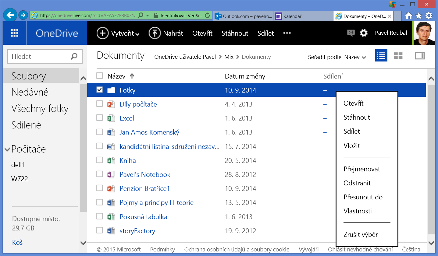438x256 pixels.
Task: Open address bar search dropdown arrow
Action: pyautogui.click(x=148, y=15)
